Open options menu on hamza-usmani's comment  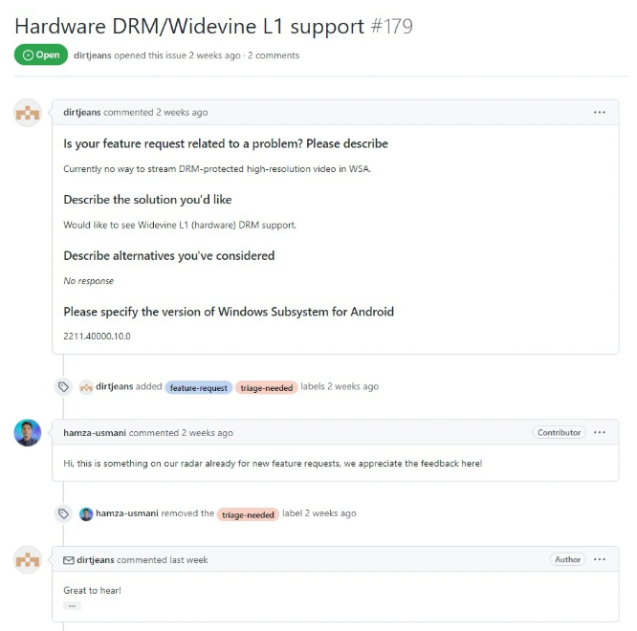click(x=599, y=432)
